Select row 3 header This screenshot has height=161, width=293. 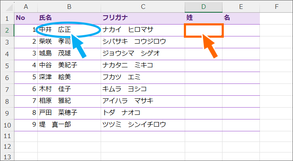7,42
